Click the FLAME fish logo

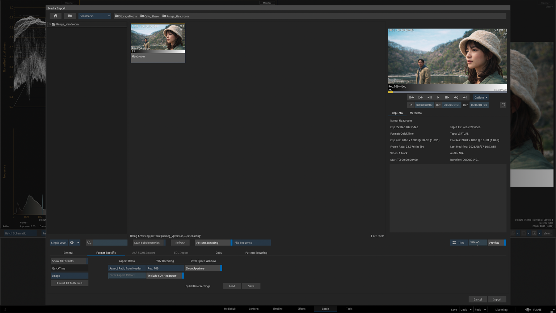point(528,310)
